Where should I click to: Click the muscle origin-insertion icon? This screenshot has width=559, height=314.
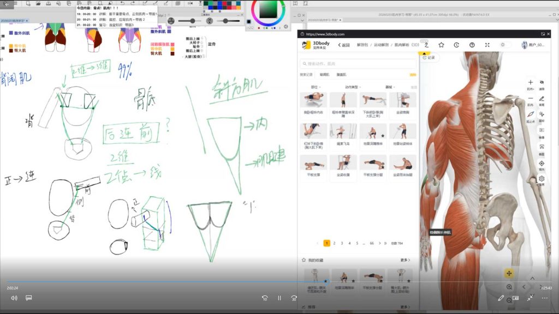coord(531,114)
